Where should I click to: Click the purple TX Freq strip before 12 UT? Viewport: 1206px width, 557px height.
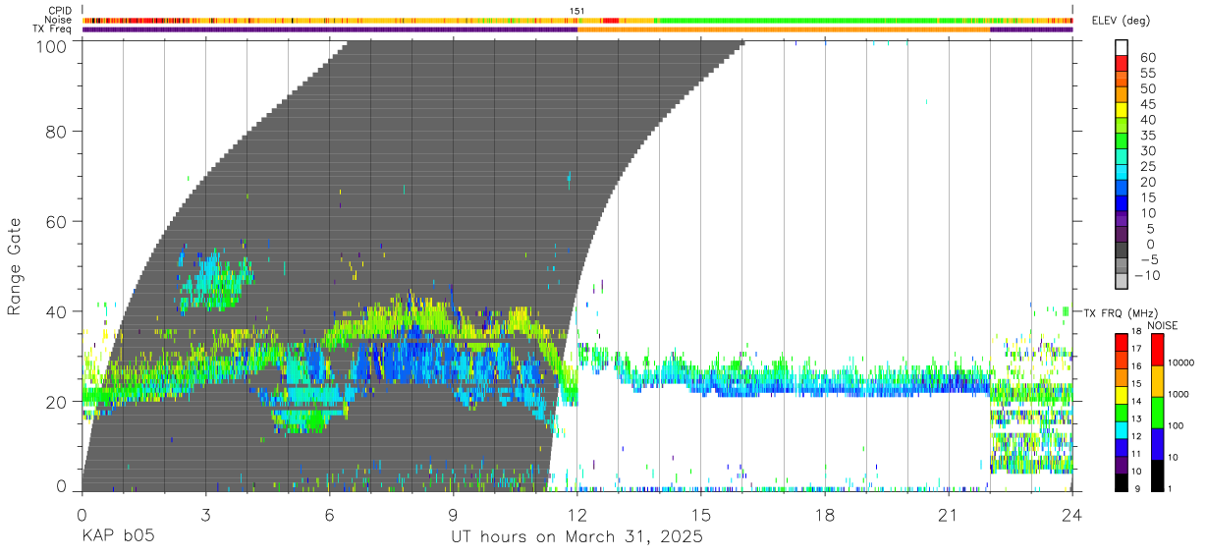click(x=330, y=29)
